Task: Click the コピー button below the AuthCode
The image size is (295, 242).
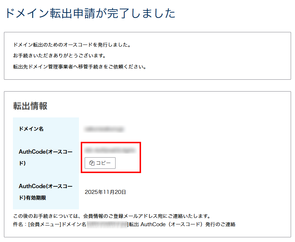Action: (x=99, y=163)
